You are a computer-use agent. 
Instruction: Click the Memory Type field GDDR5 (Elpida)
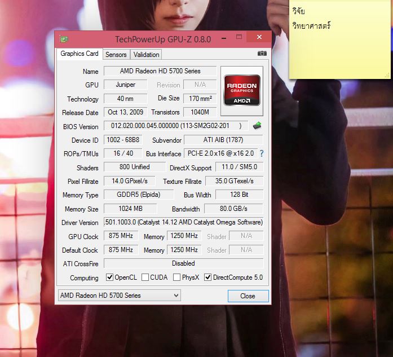point(139,195)
